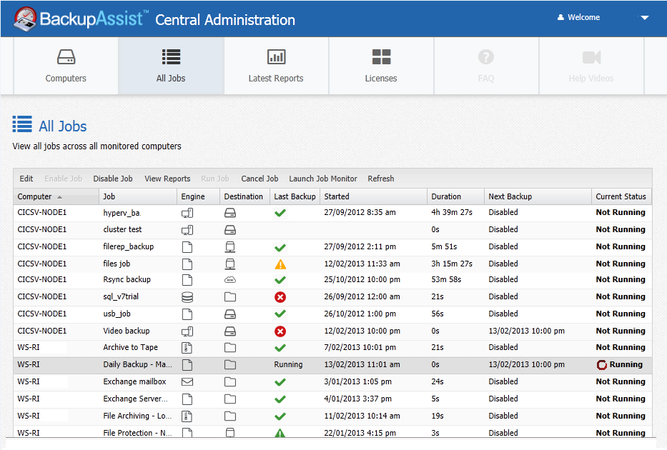
Task: Click database engine icon for sql_v7trial
Action: pos(187,297)
